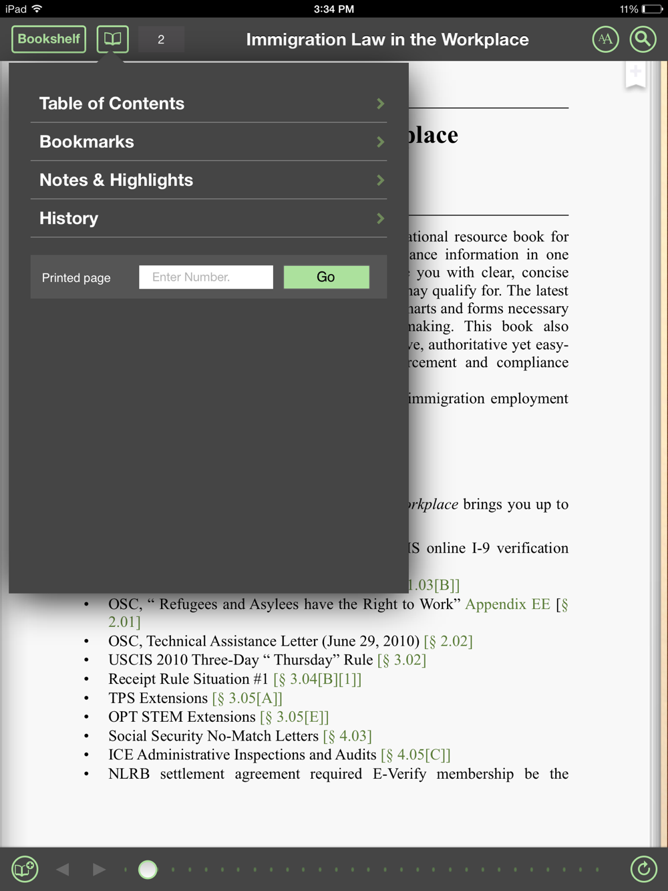
Task: Follow the § 4.05[C] link
Action: [415, 755]
